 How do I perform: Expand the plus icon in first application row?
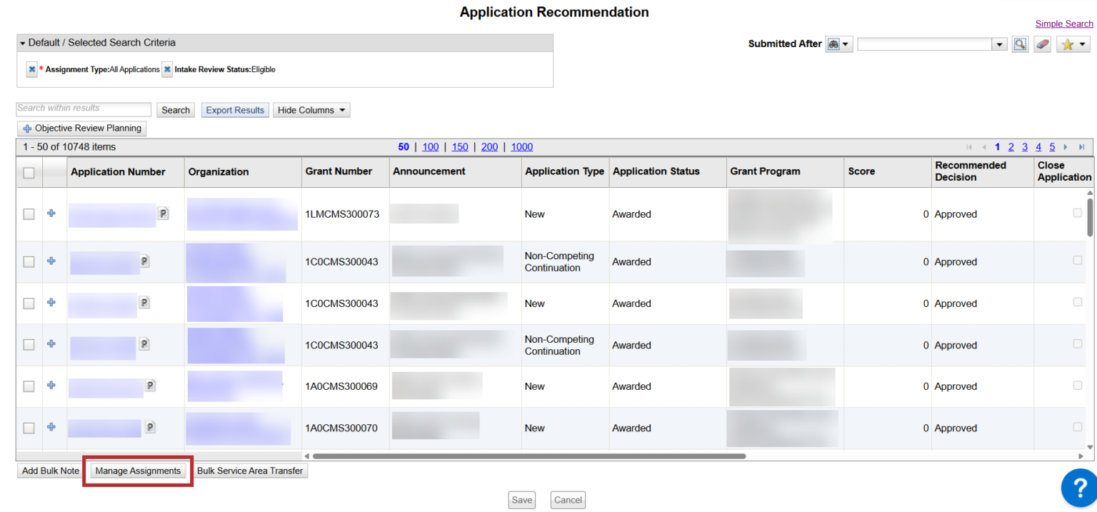tap(51, 213)
